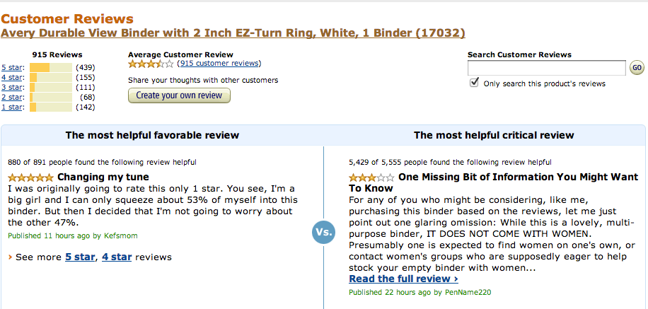Click Create your own review button
This screenshot has width=648, height=309.
(x=179, y=95)
